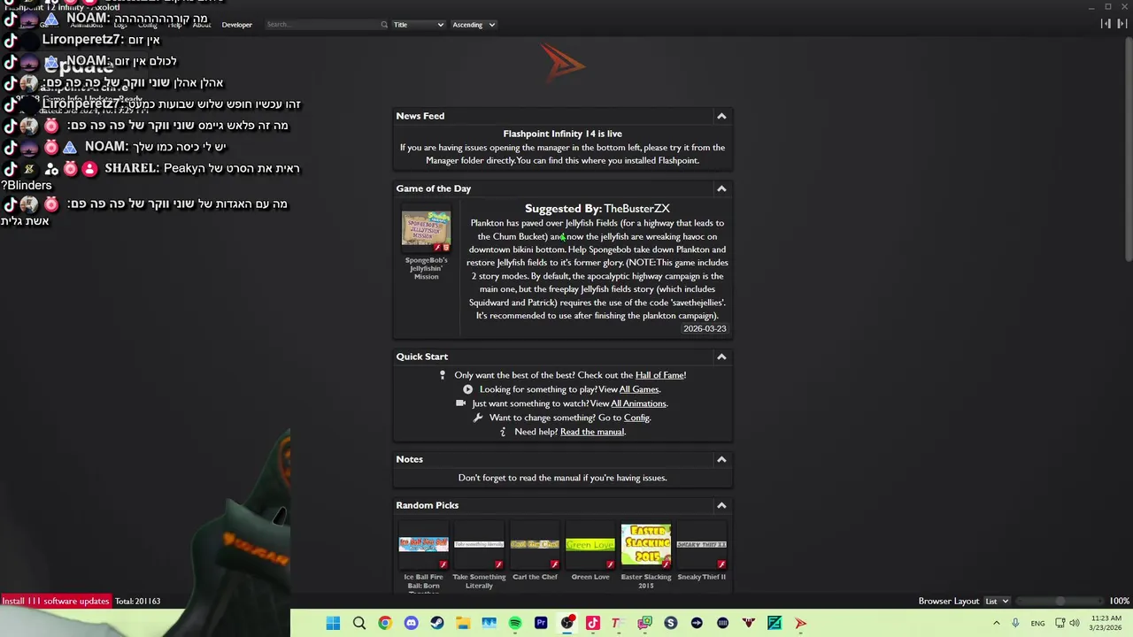Viewport: 1133px width, 637px height.
Task: Open Windows taskbar Search
Action: pos(359,623)
